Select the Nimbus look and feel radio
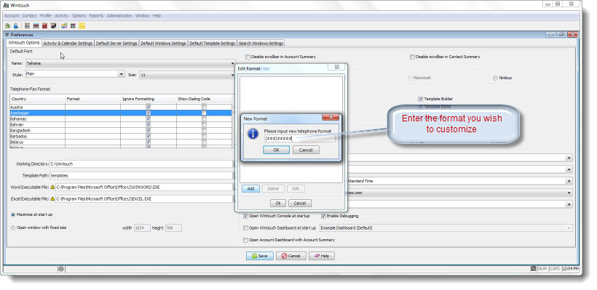The width and height of the screenshot is (597, 290). click(x=495, y=78)
